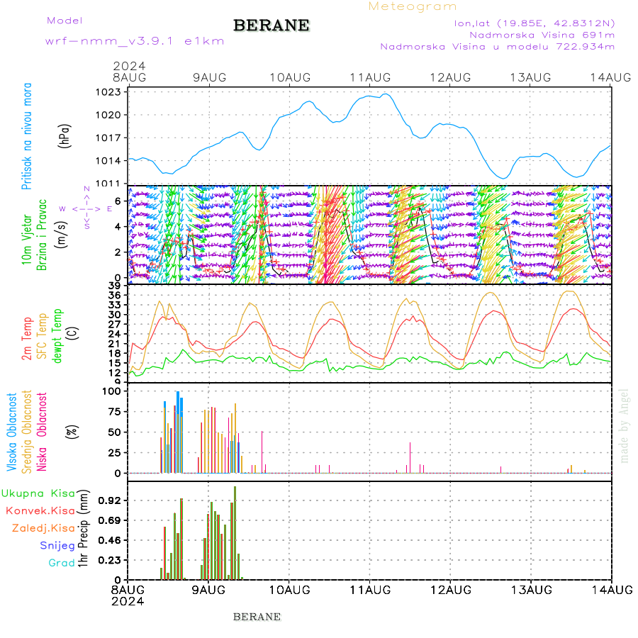Image resolution: width=638 pixels, height=638 pixels.
Task: Click the 11AUG label on the bottom axis
Action: point(370,590)
